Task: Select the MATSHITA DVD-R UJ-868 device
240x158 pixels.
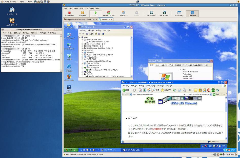Action: (99, 42)
